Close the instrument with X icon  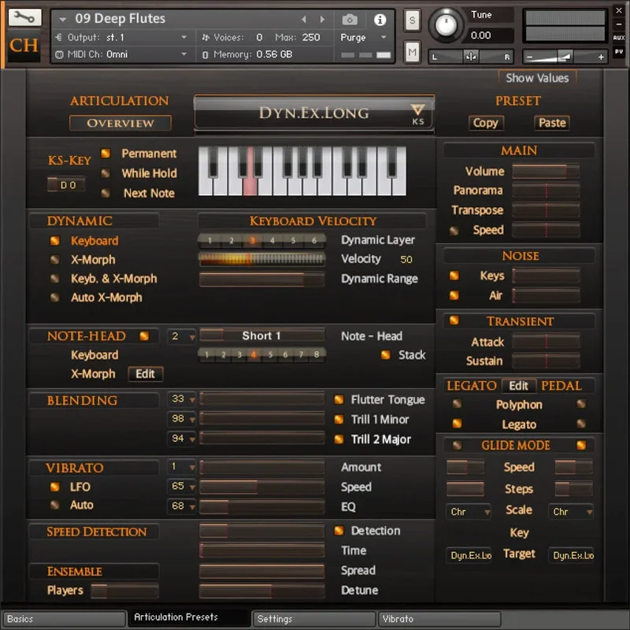pos(619,11)
